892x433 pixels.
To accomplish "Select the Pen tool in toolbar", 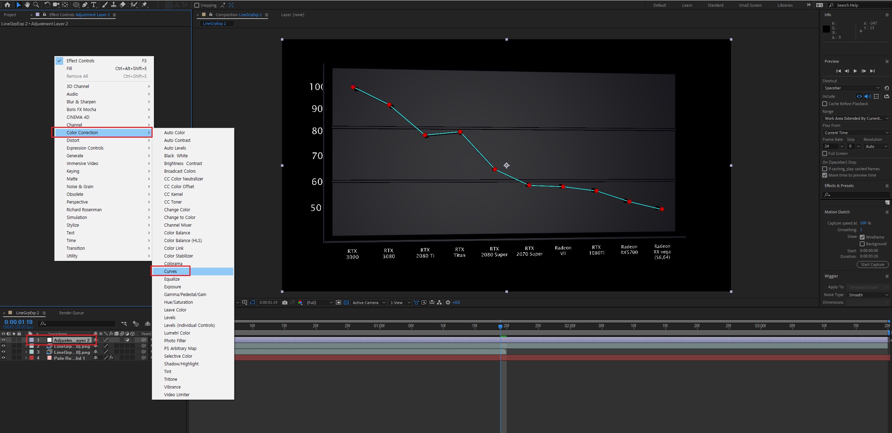I will (85, 5).
